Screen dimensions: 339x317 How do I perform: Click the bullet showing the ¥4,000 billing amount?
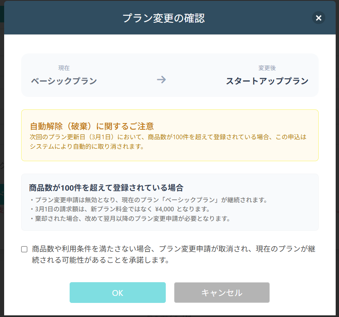120,209
